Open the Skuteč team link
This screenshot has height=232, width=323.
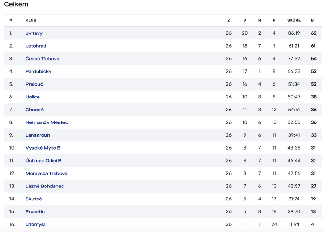pos(34,199)
